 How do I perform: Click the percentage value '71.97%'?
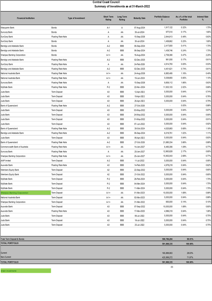(x=190, y=257)
